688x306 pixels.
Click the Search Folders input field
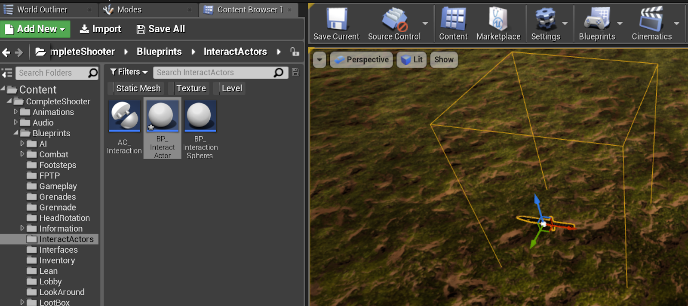click(x=52, y=73)
